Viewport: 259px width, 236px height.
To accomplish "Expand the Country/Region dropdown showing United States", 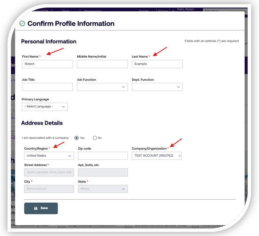I will click(49, 156).
